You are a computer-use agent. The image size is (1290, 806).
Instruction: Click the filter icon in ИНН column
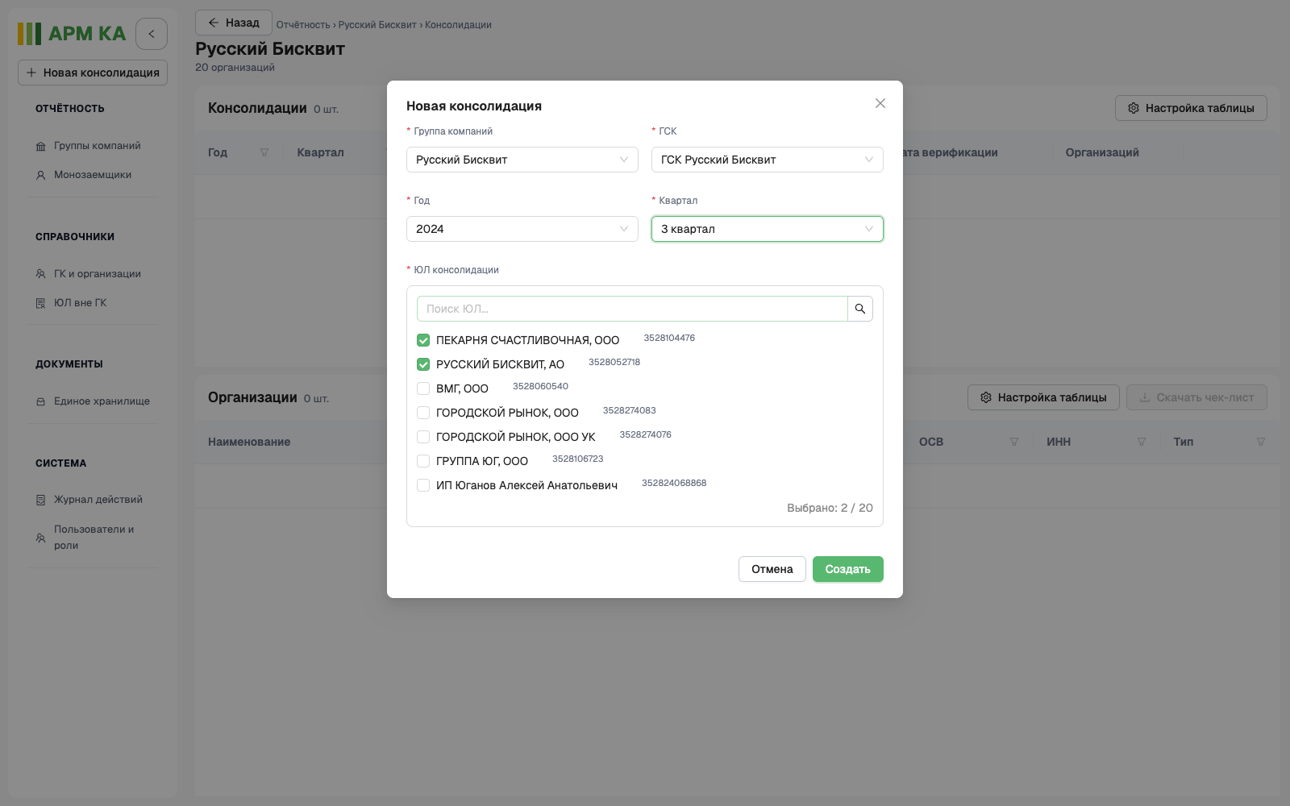pyautogui.click(x=1142, y=442)
